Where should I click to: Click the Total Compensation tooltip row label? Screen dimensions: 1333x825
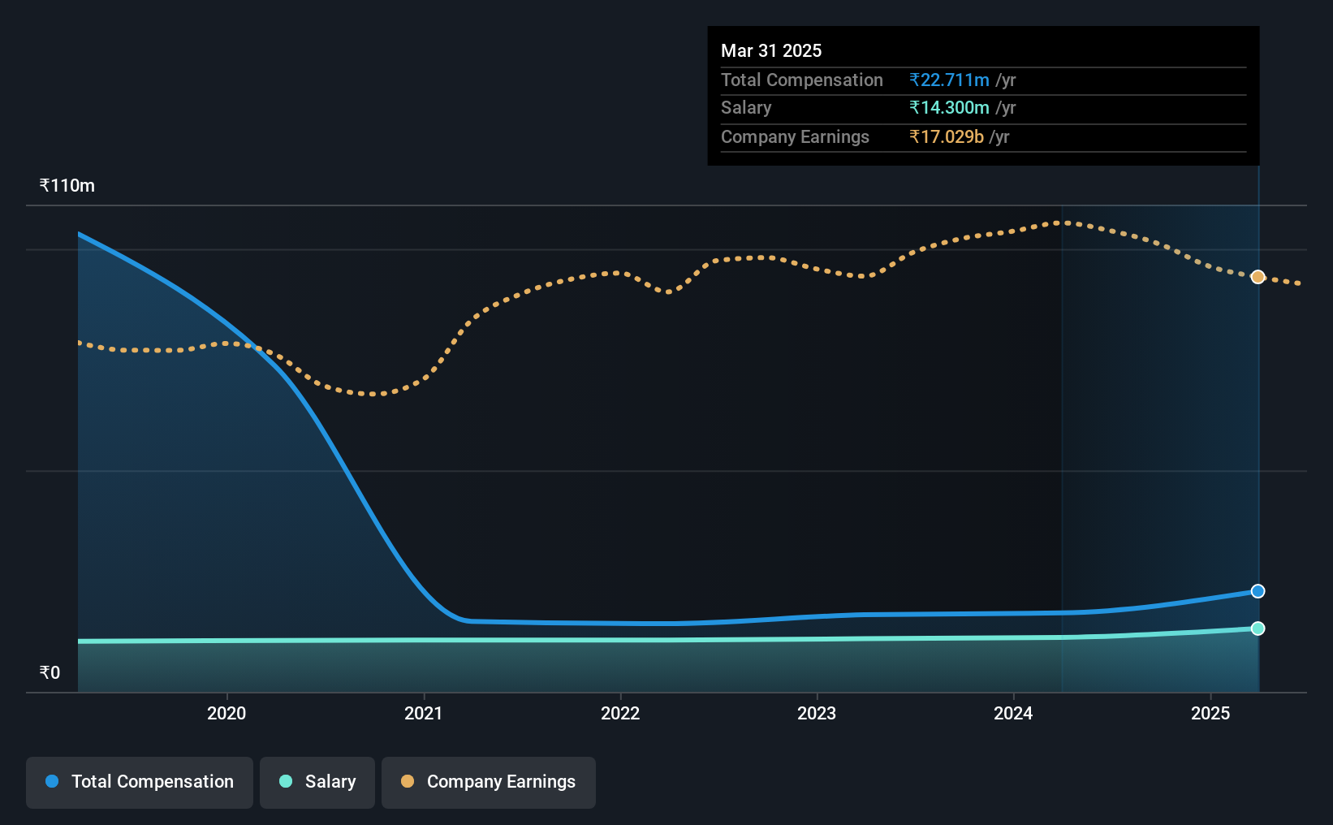tap(802, 80)
